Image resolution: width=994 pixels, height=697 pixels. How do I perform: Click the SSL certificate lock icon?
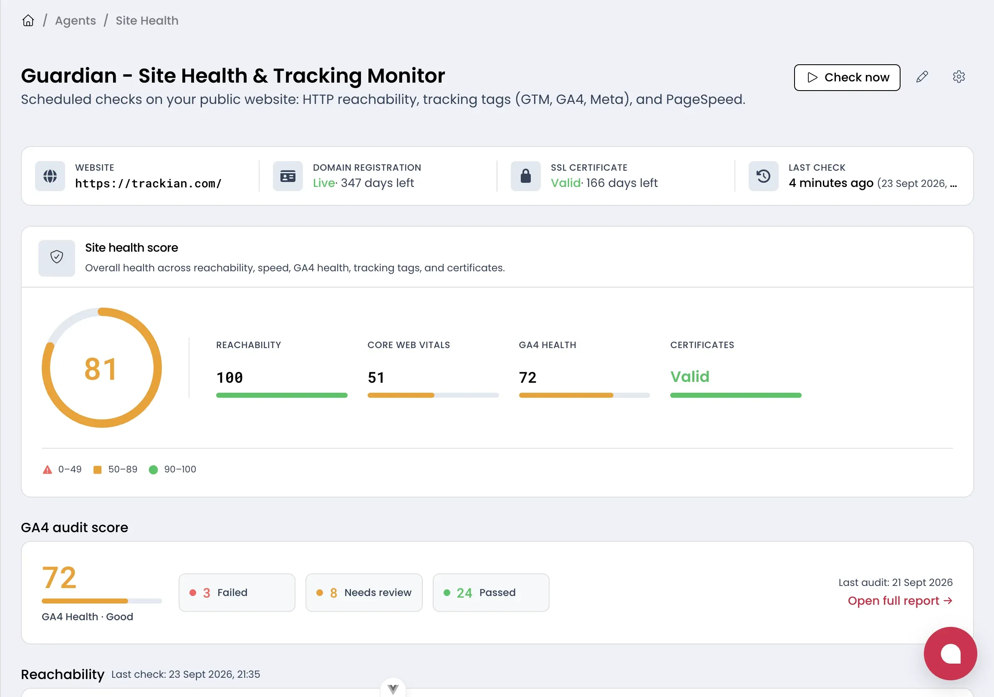(525, 176)
